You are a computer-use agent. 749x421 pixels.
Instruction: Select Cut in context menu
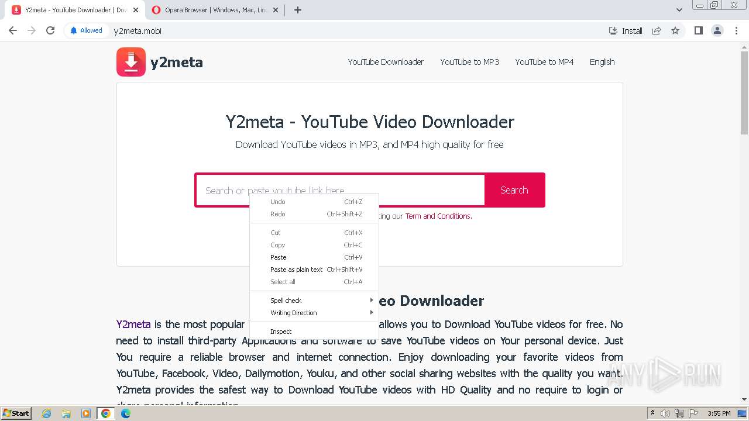314,233
